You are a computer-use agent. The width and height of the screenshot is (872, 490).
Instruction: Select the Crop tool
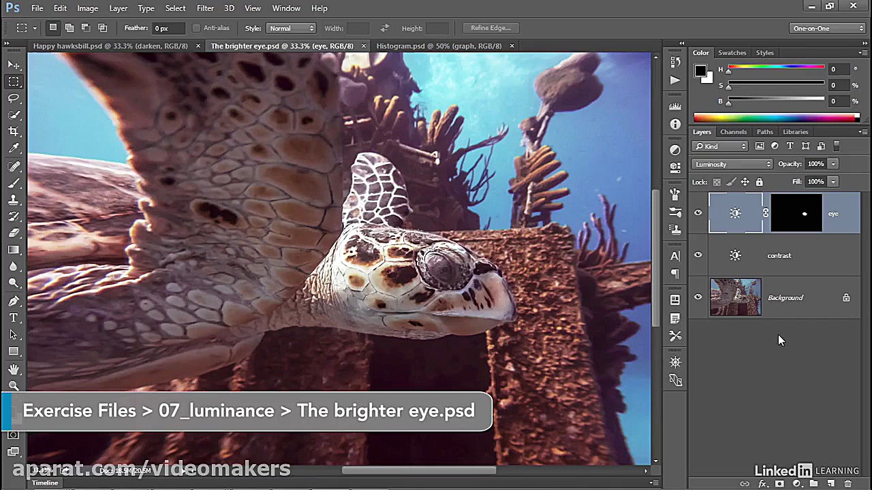(x=14, y=131)
